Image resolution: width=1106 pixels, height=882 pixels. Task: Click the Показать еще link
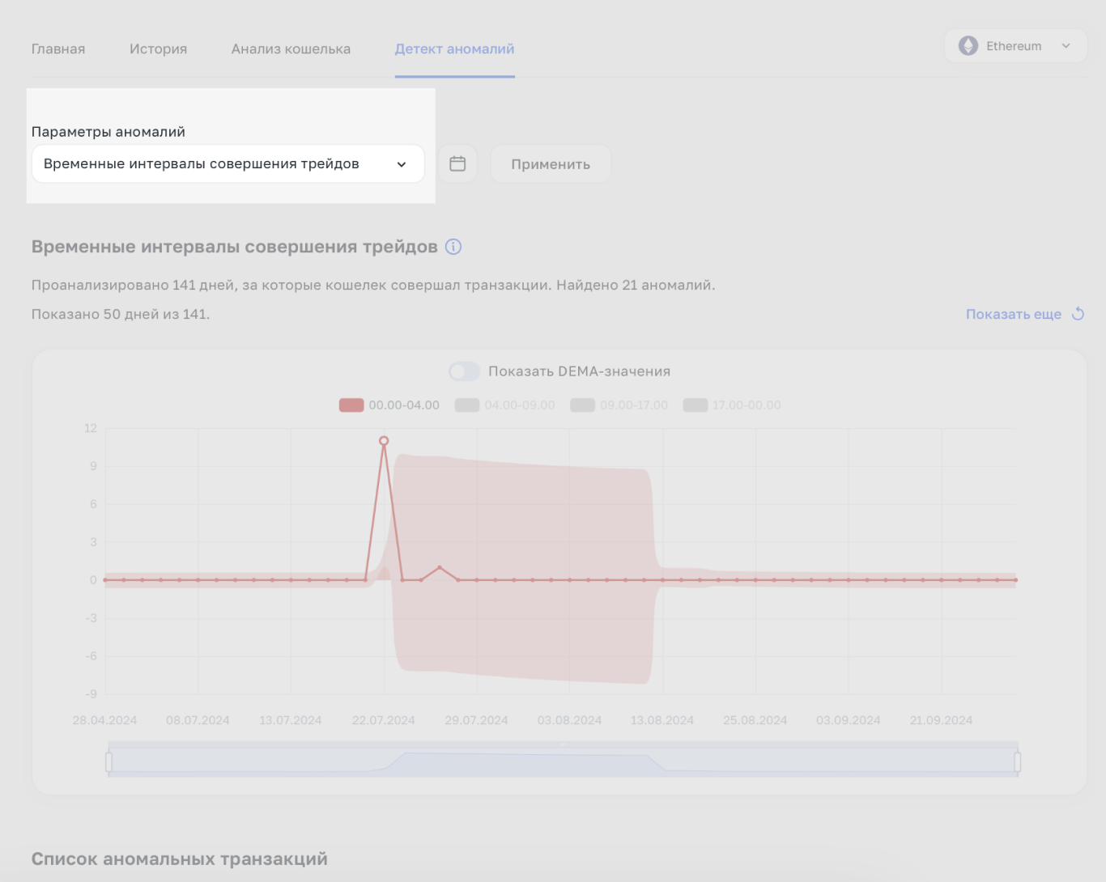pos(1014,314)
